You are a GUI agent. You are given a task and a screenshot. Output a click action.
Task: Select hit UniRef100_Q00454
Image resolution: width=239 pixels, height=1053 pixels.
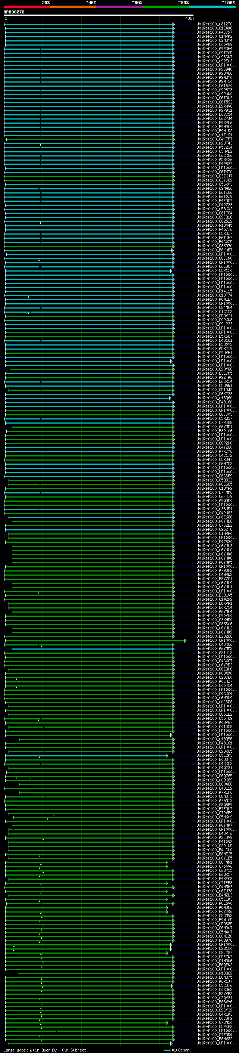pos(214,685)
